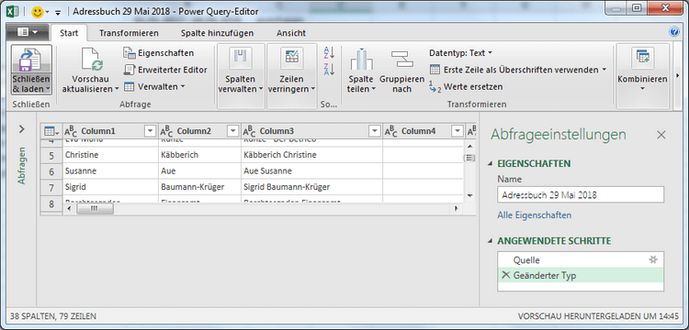Select row number 6

click(x=51, y=171)
